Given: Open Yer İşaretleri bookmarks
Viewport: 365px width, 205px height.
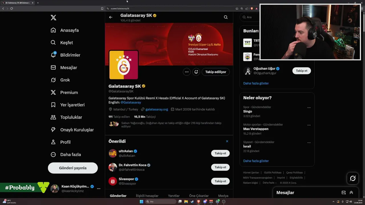Looking at the screenshot, I should pos(68,105).
